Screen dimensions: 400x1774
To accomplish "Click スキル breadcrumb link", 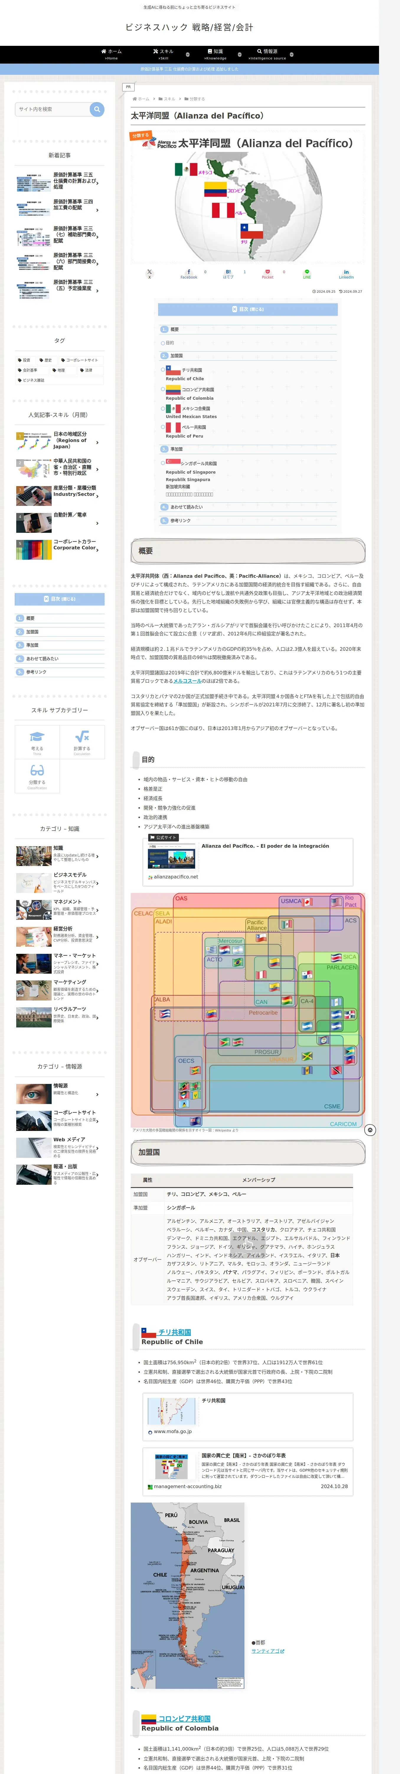I will point(169,99).
